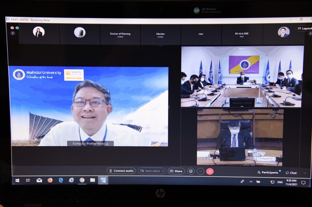Open the more options ellipsis menu

[x=200, y=171]
